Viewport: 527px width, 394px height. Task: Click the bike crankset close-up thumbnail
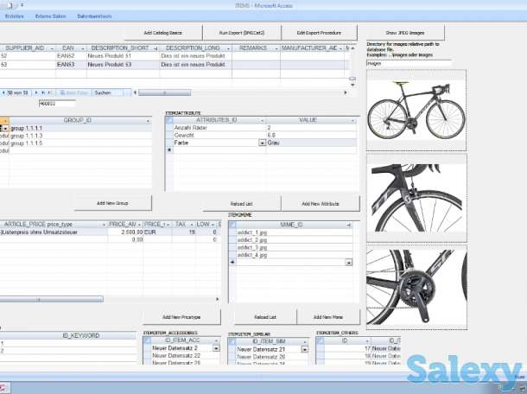[x=416, y=287]
